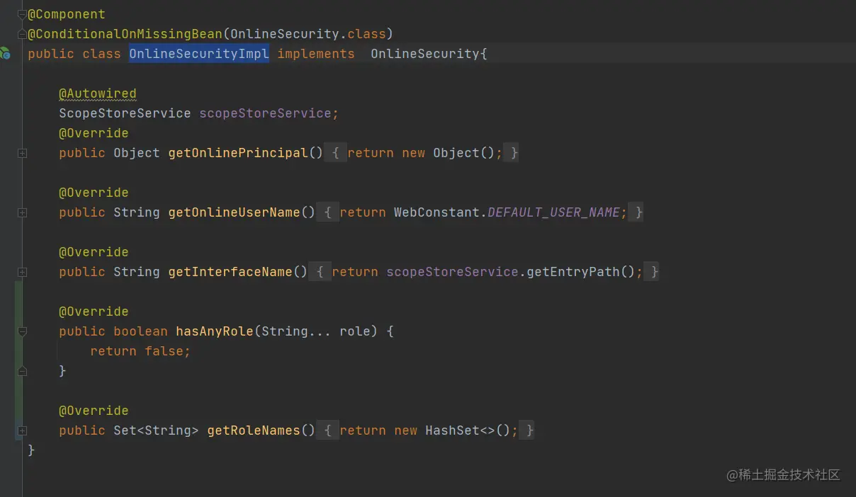The image size is (856, 497).
Task: Expand the folded getOnlinePrincipal method
Action: [22, 153]
